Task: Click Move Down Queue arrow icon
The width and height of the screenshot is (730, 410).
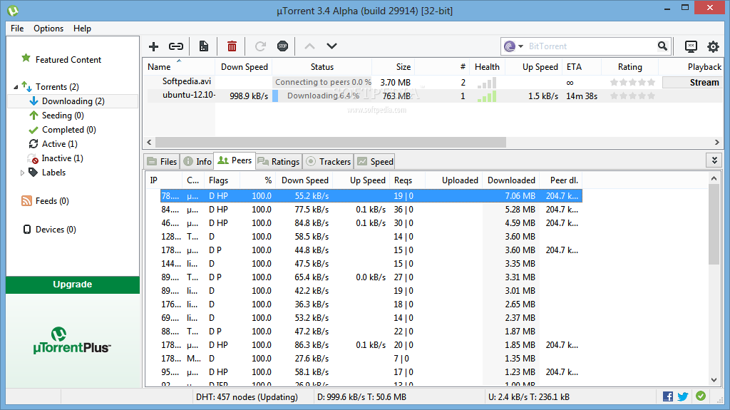Action: click(x=331, y=46)
